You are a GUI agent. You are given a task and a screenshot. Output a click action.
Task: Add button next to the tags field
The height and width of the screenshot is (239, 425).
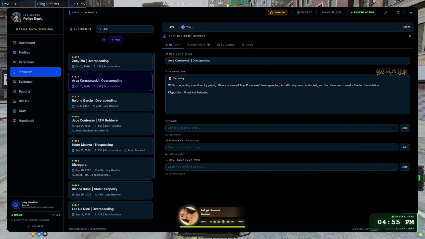[x=405, y=128]
